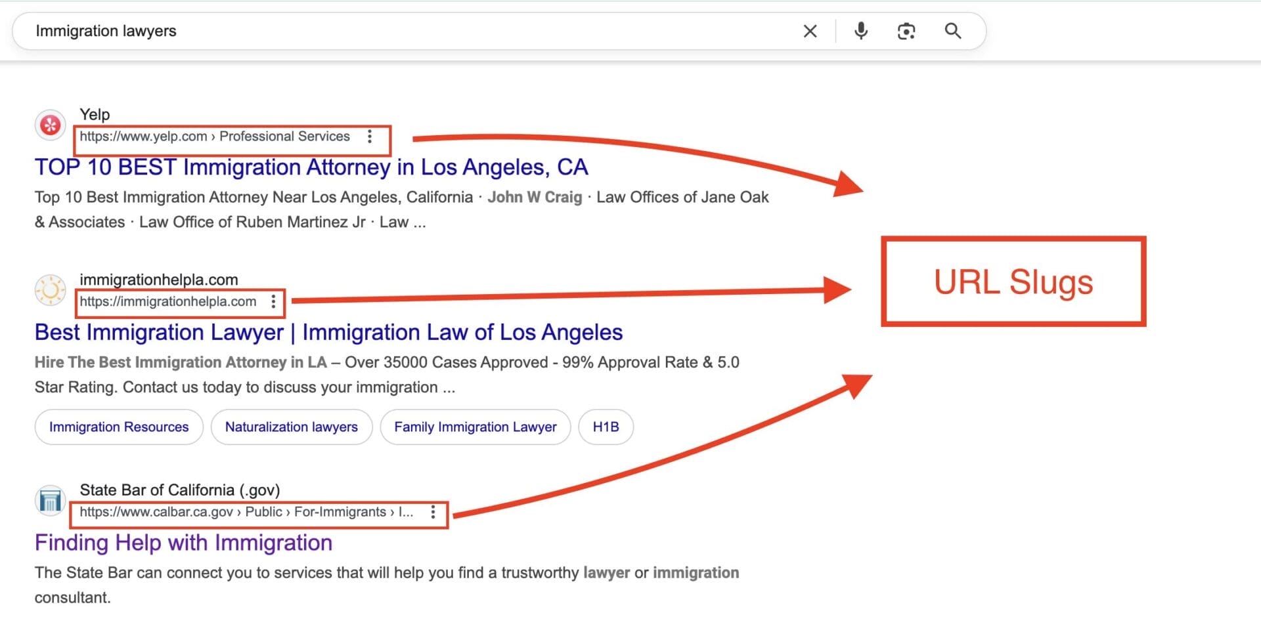Click the clear search query X icon
Viewport: 1261px width, 634px height.
(x=810, y=30)
